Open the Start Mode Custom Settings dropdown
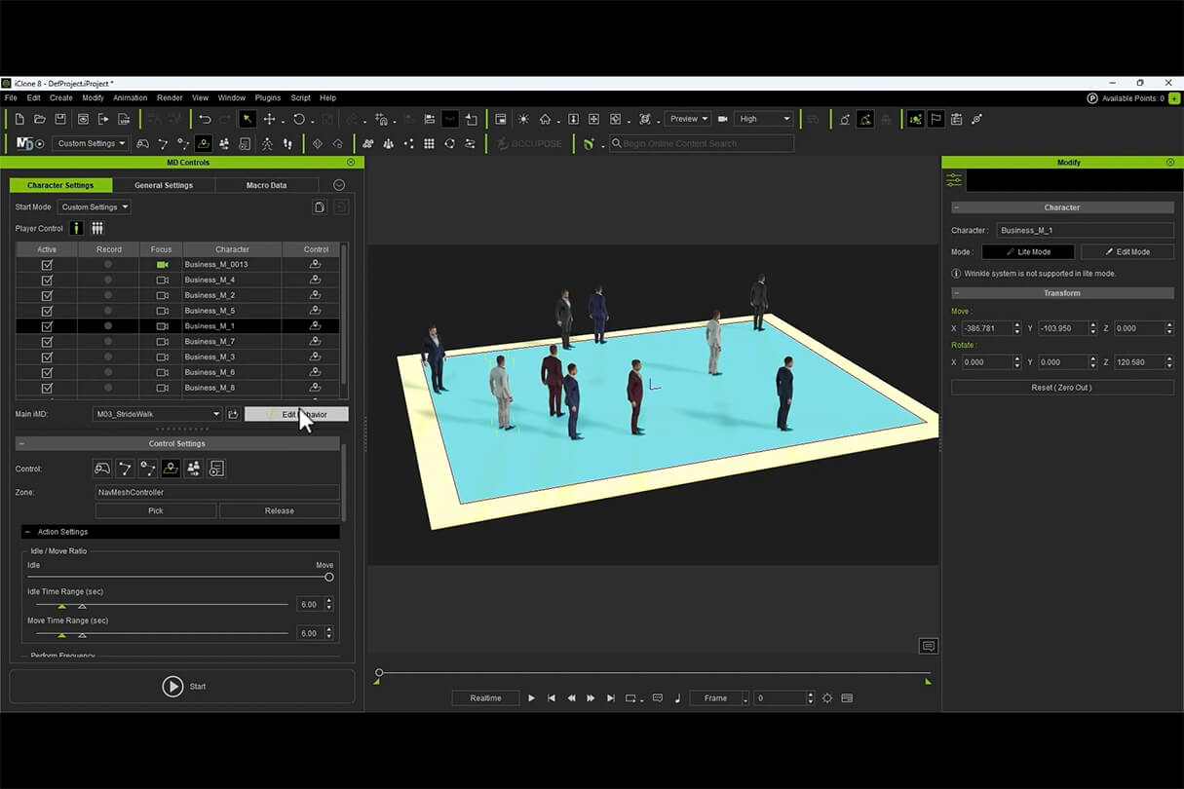The image size is (1184, 789). pos(95,207)
